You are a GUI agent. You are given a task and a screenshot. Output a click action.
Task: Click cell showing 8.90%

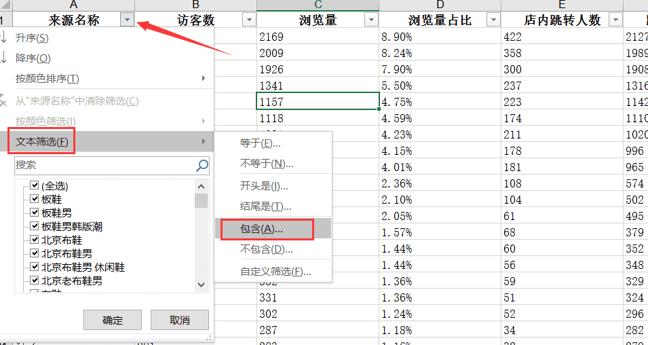point(440,37)
